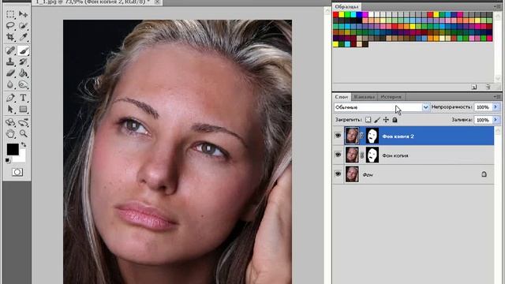Image resolution: width=505 pixels, height=284 pixels.
Task: Toggle lock transparent pixels
Action: click(368, 120)
